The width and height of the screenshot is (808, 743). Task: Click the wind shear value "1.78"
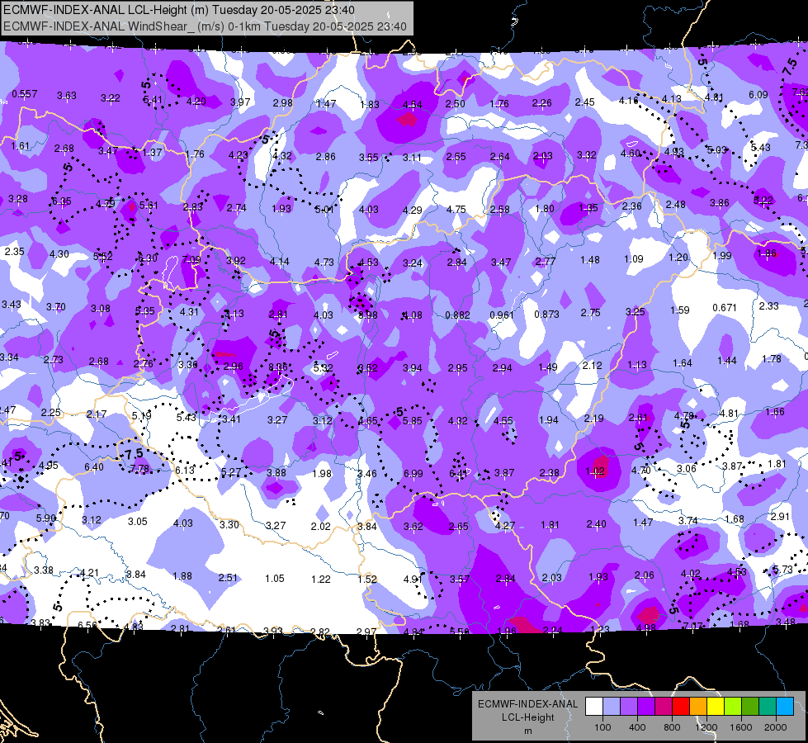(x=772, y=359)
